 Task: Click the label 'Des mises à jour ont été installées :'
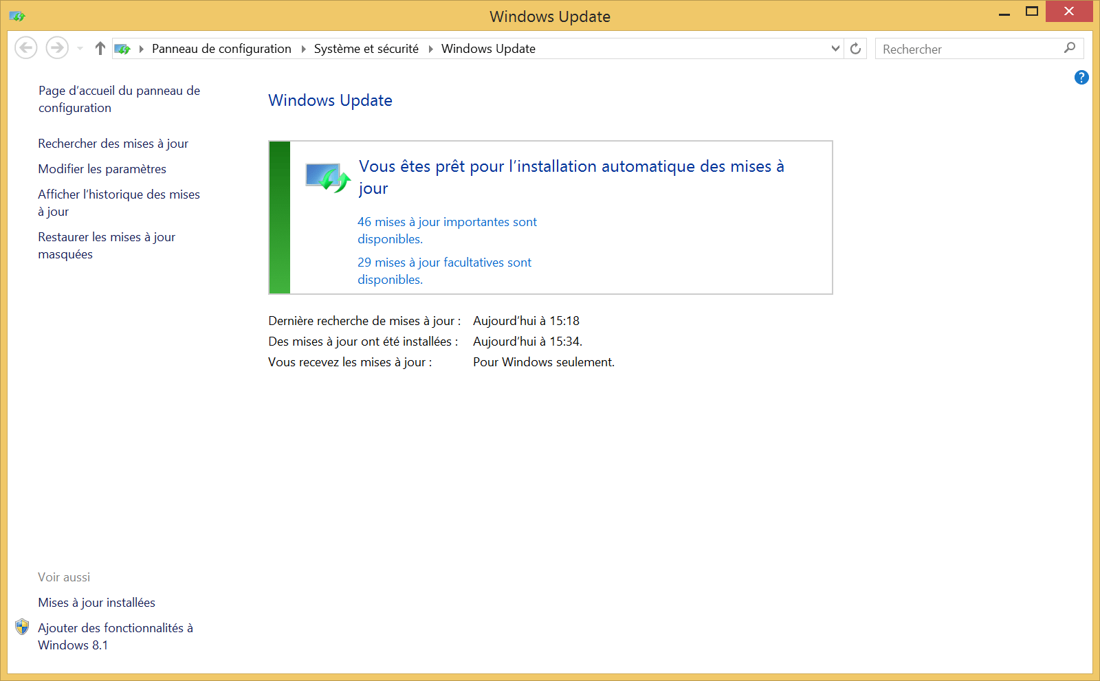(x=363, y=342)
